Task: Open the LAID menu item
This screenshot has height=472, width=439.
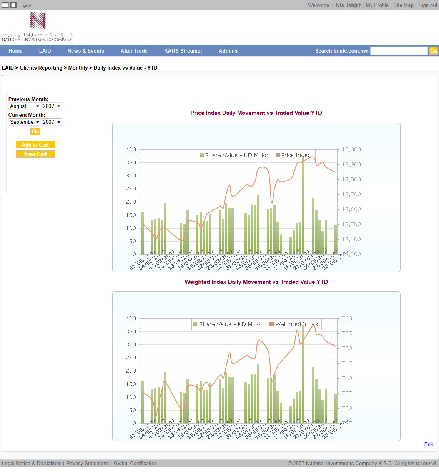Action: [45, 51]
